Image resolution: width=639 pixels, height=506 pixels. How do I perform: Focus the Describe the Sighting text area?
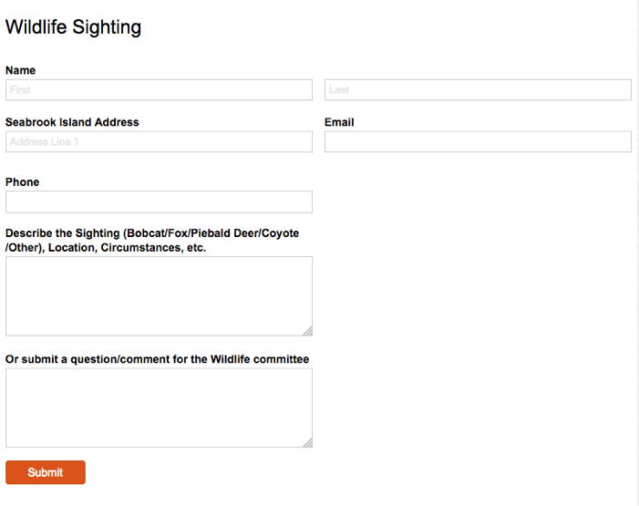[x=159, y=295]
